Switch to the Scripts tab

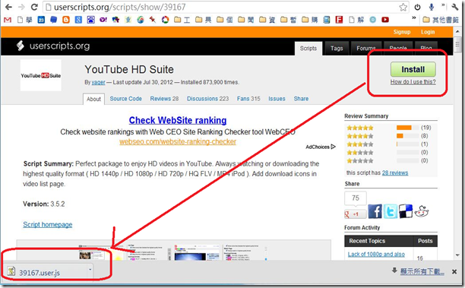308,49
